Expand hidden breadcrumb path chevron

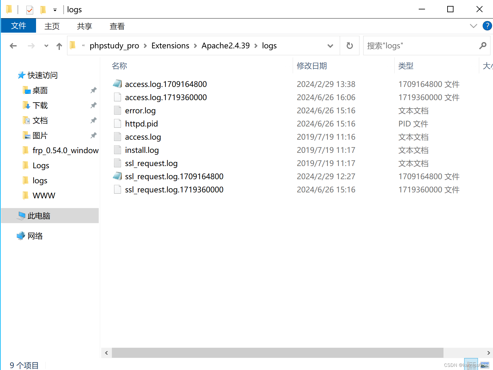pyautogui.click(x=83, y=46)
